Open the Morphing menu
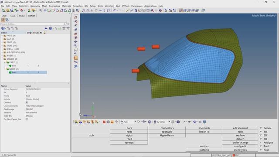 click(x=109, y=6)
